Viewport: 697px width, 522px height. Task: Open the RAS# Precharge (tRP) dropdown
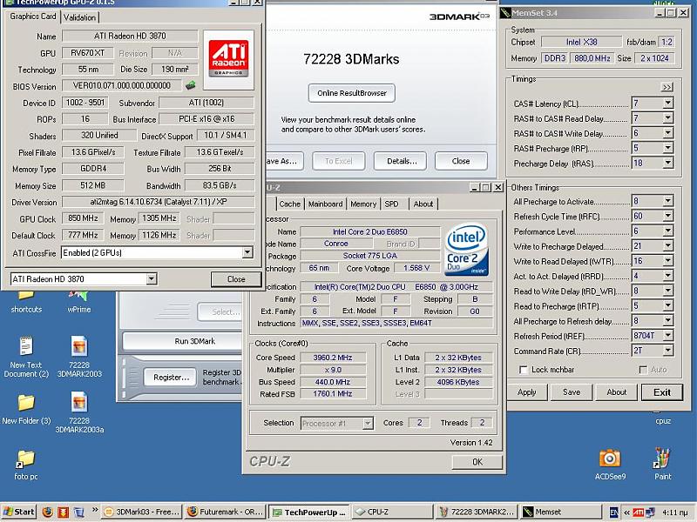[667, 148]
